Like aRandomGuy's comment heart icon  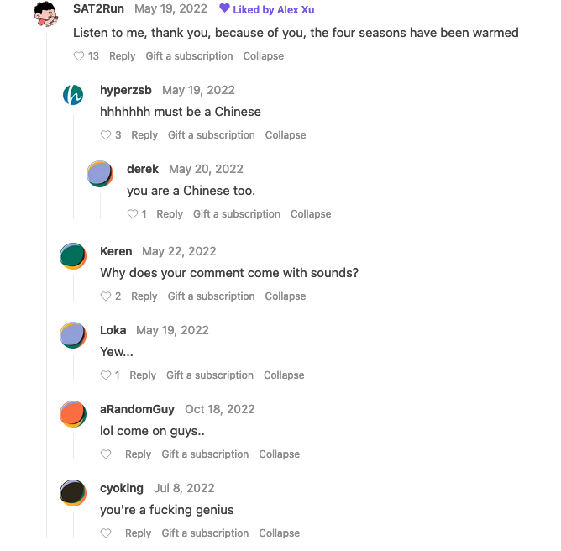[106, 454]
